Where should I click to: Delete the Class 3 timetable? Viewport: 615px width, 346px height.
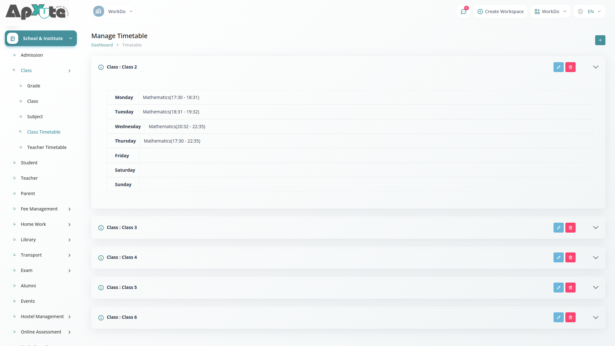(570, 228)
